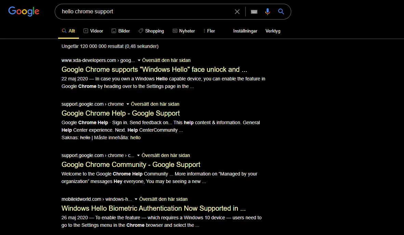Expand the xda-developers result dropdown arrow
Viewport: 404px width, 235px height.
(139, 60)
